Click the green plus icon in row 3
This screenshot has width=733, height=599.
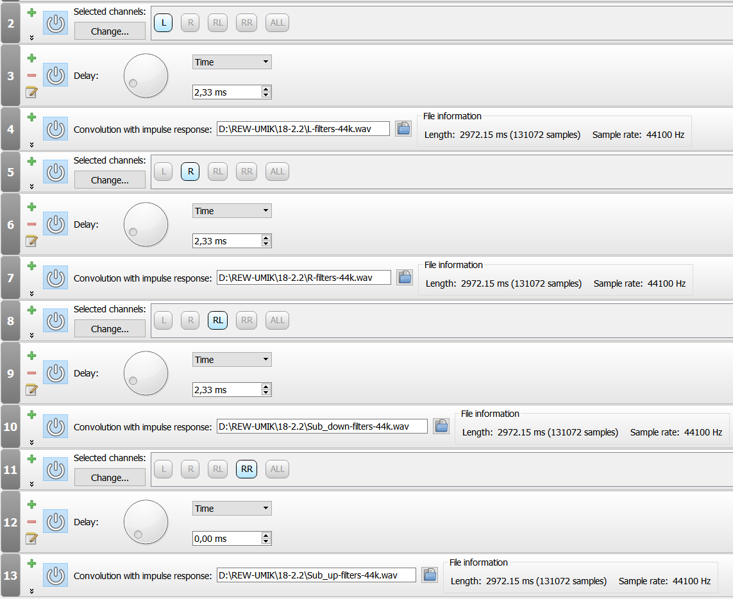click(31, 58)
